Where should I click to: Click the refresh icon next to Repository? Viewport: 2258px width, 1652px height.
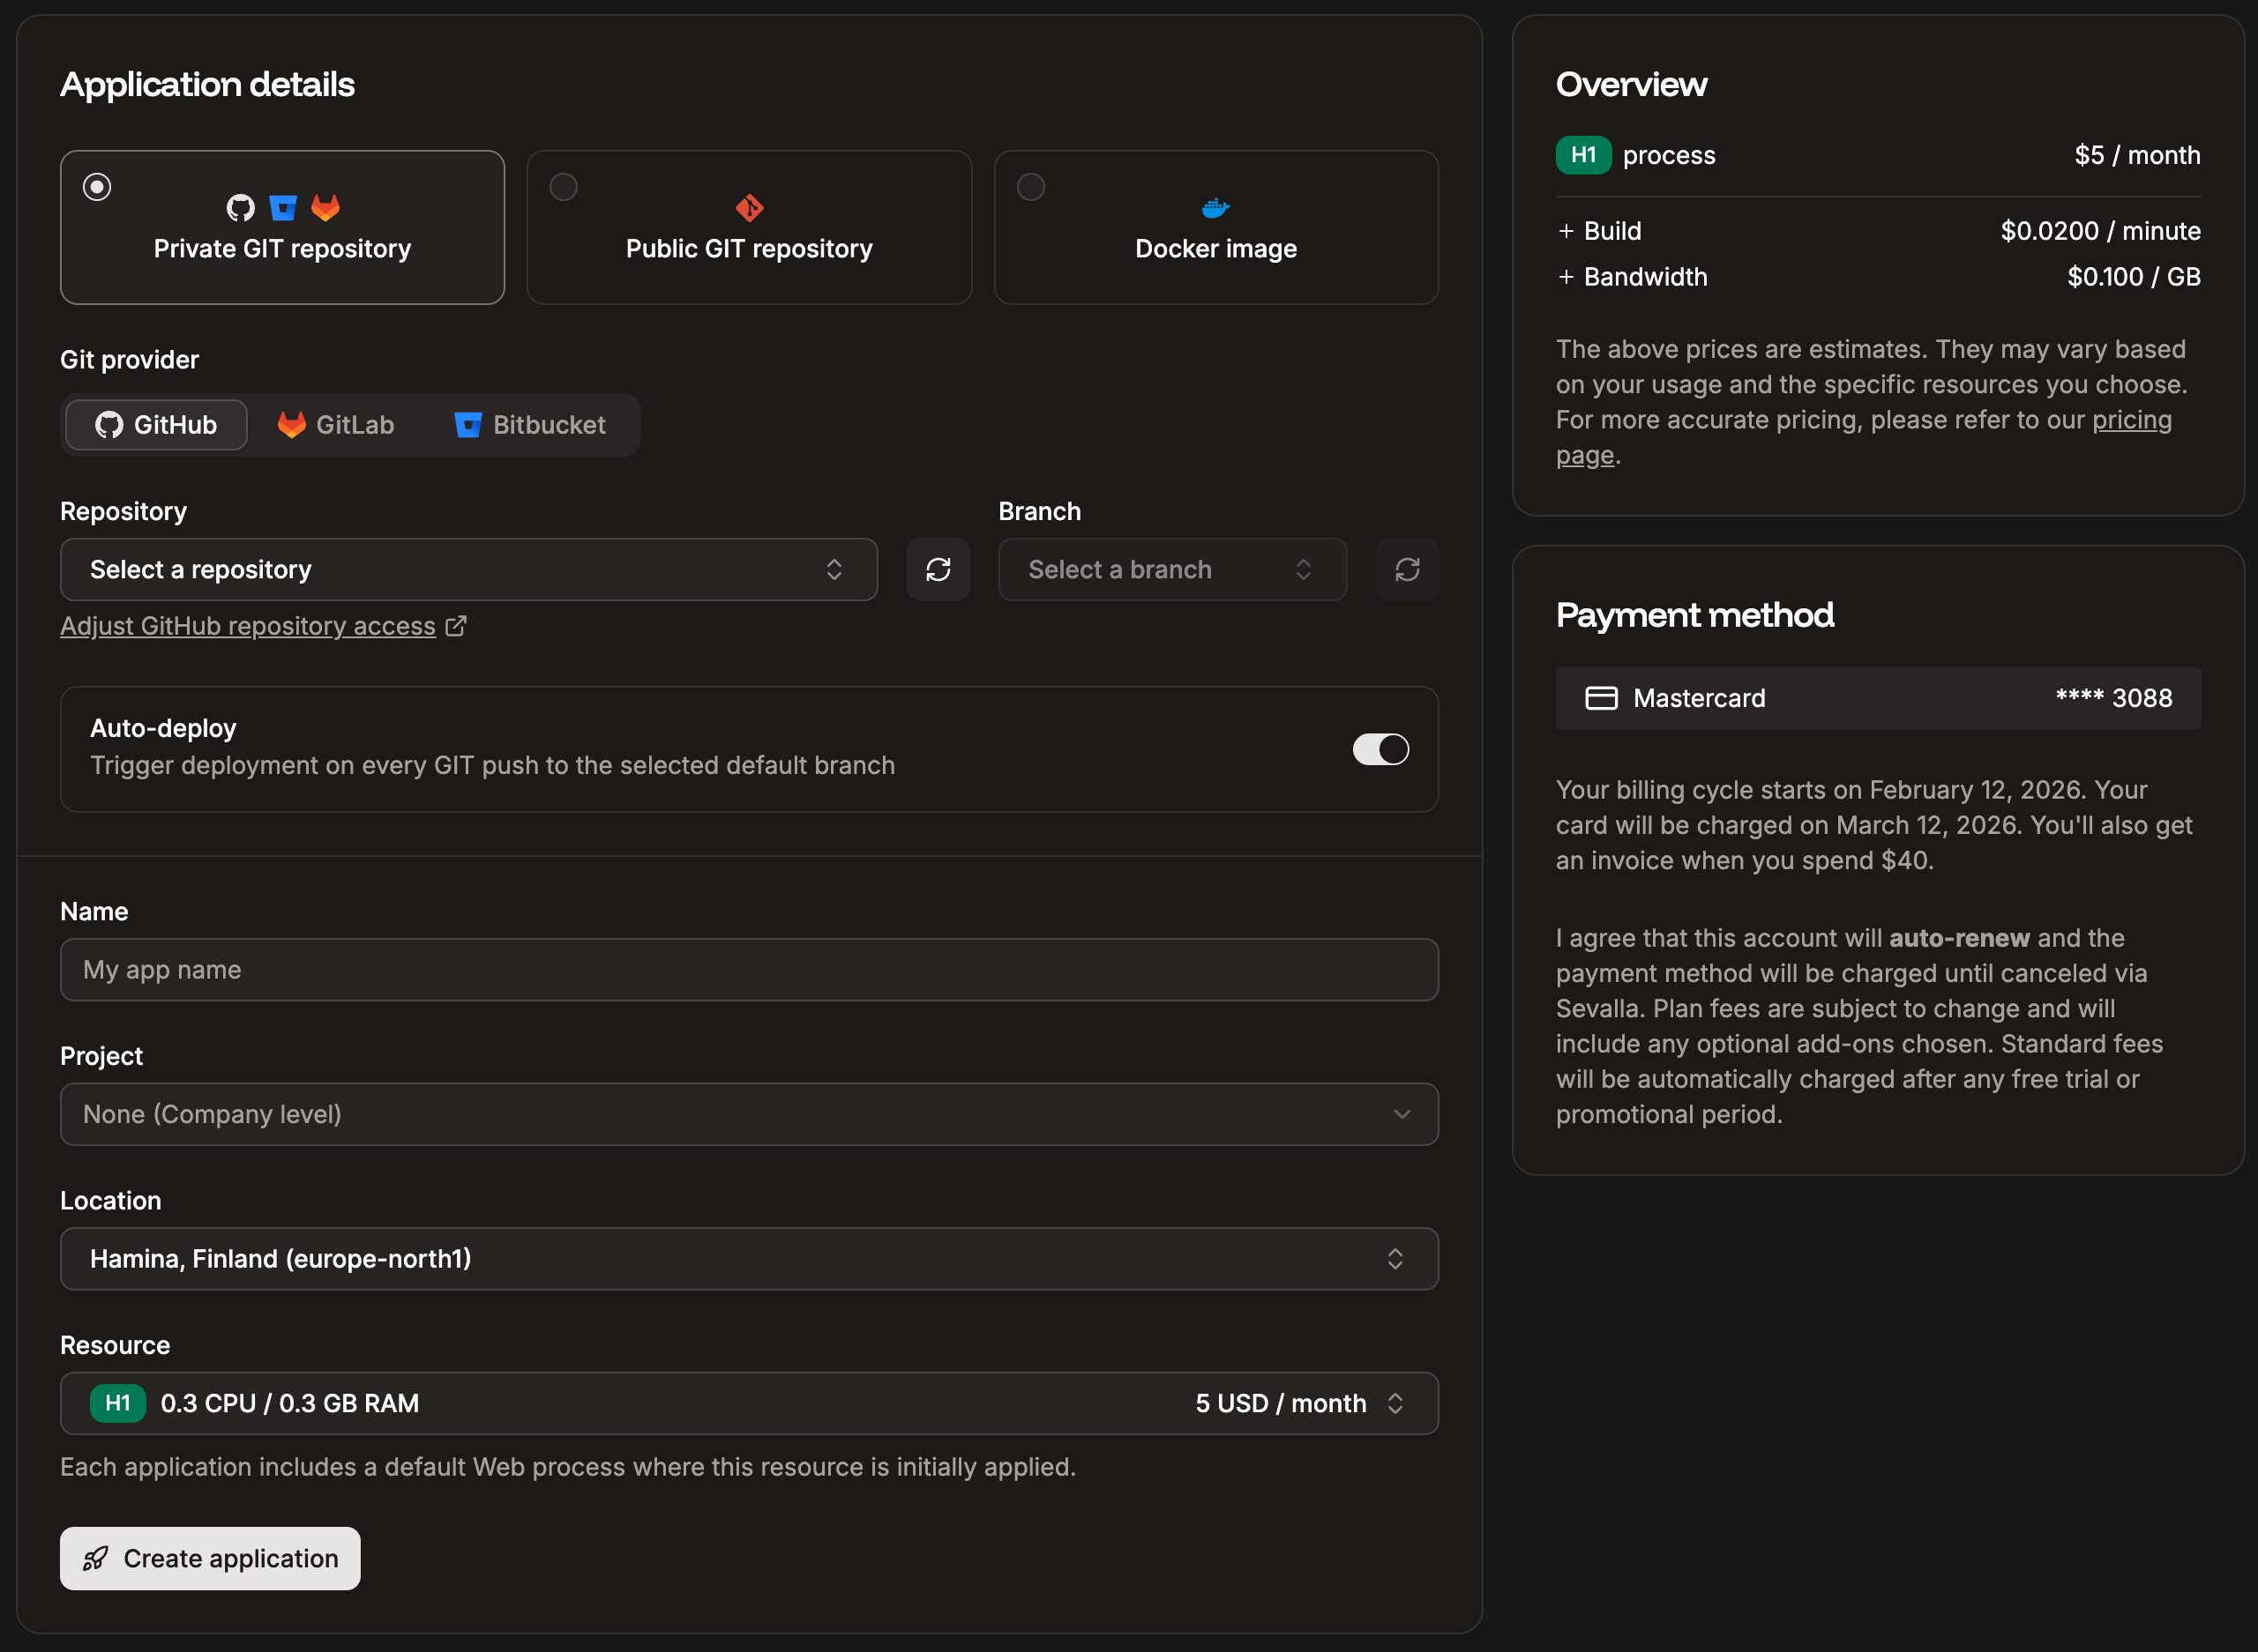coord(938,569)
